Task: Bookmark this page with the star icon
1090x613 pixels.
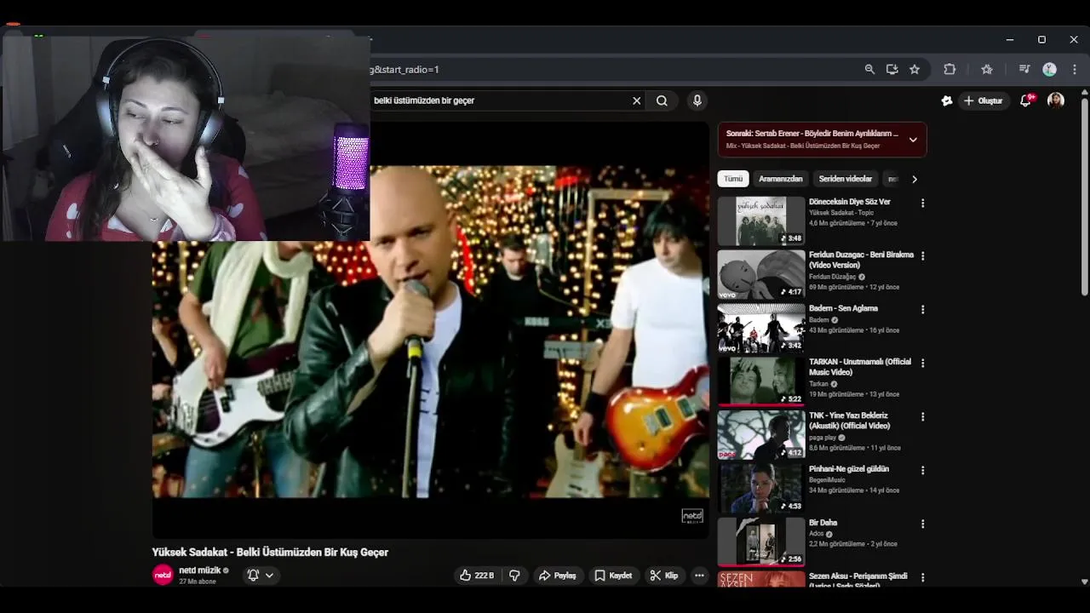Action: (915, 70)
